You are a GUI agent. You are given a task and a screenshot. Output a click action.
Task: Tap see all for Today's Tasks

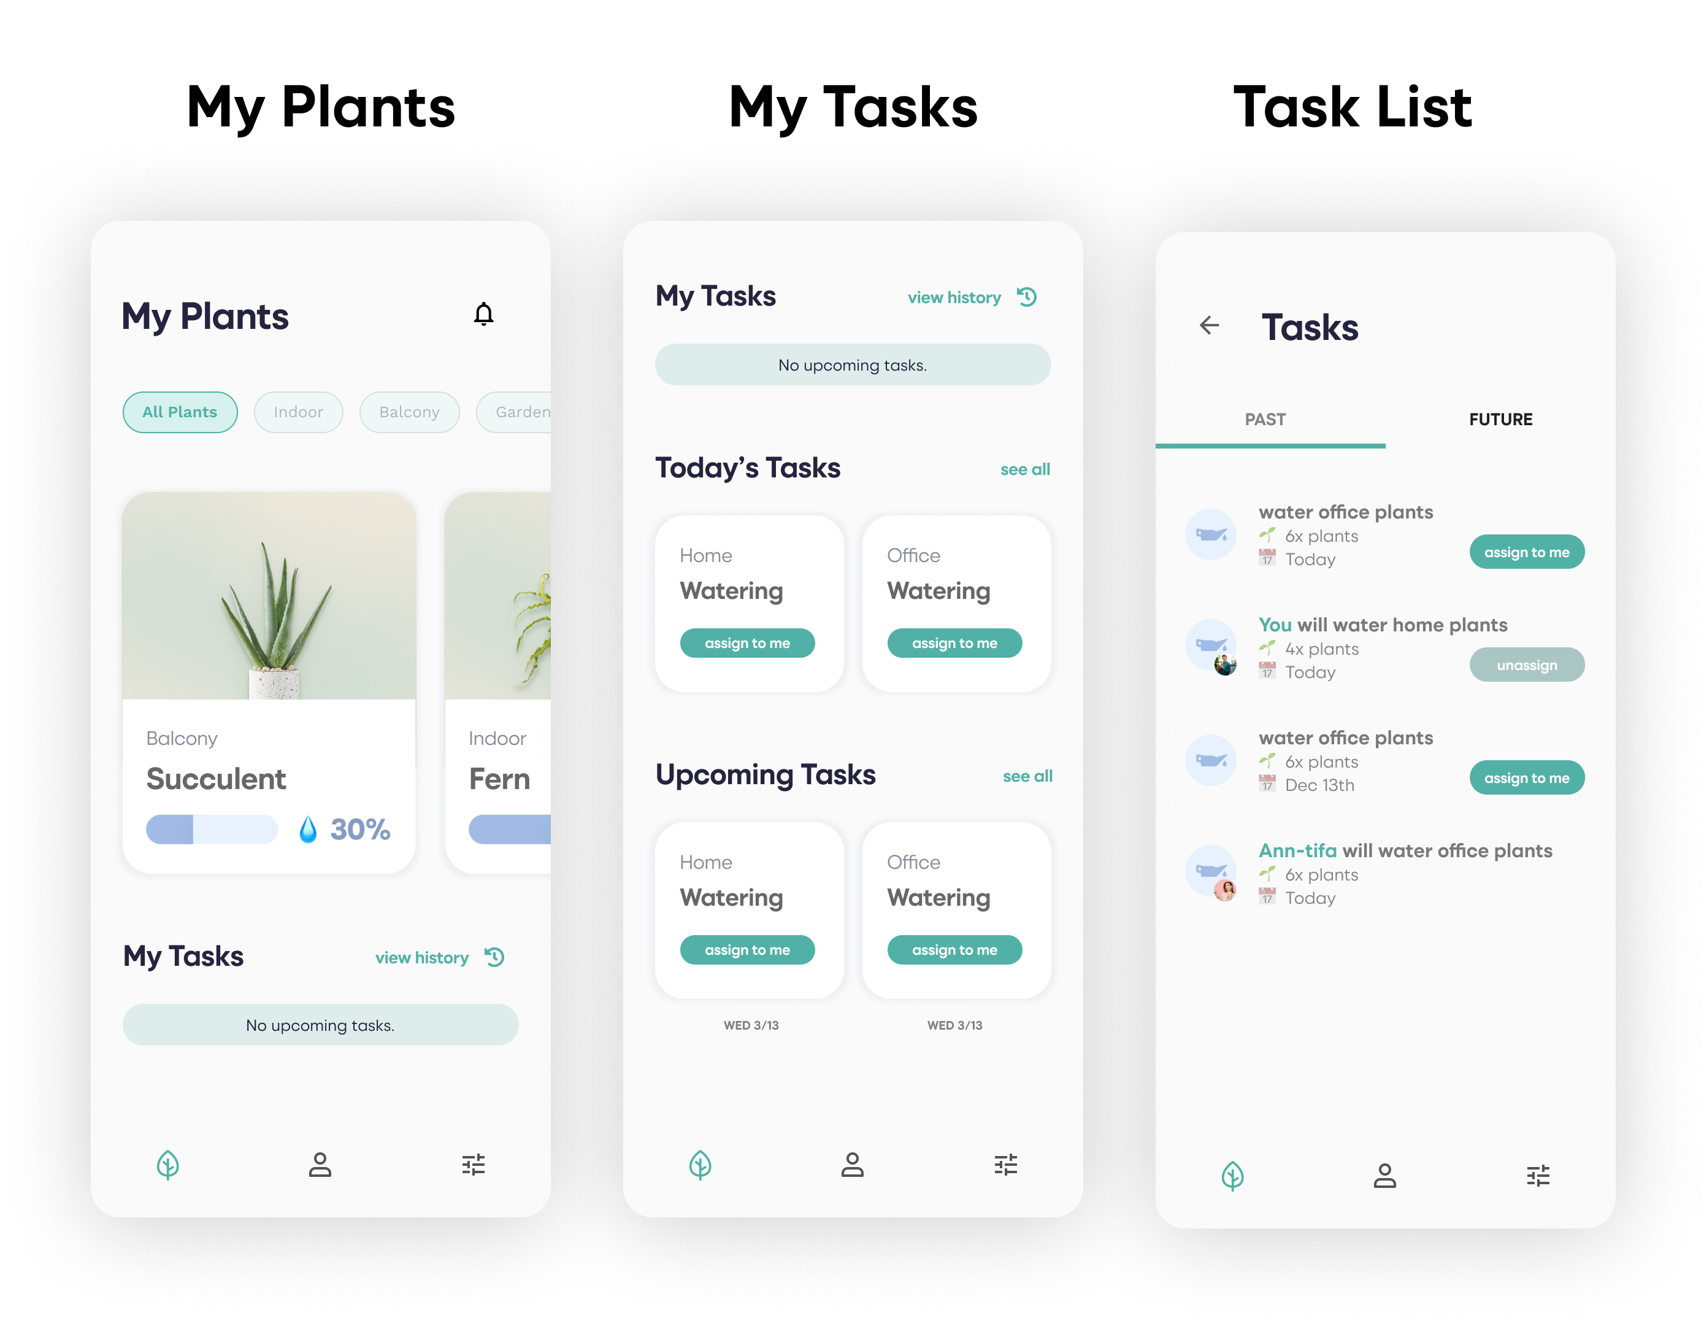click(x=1027, y=470)
